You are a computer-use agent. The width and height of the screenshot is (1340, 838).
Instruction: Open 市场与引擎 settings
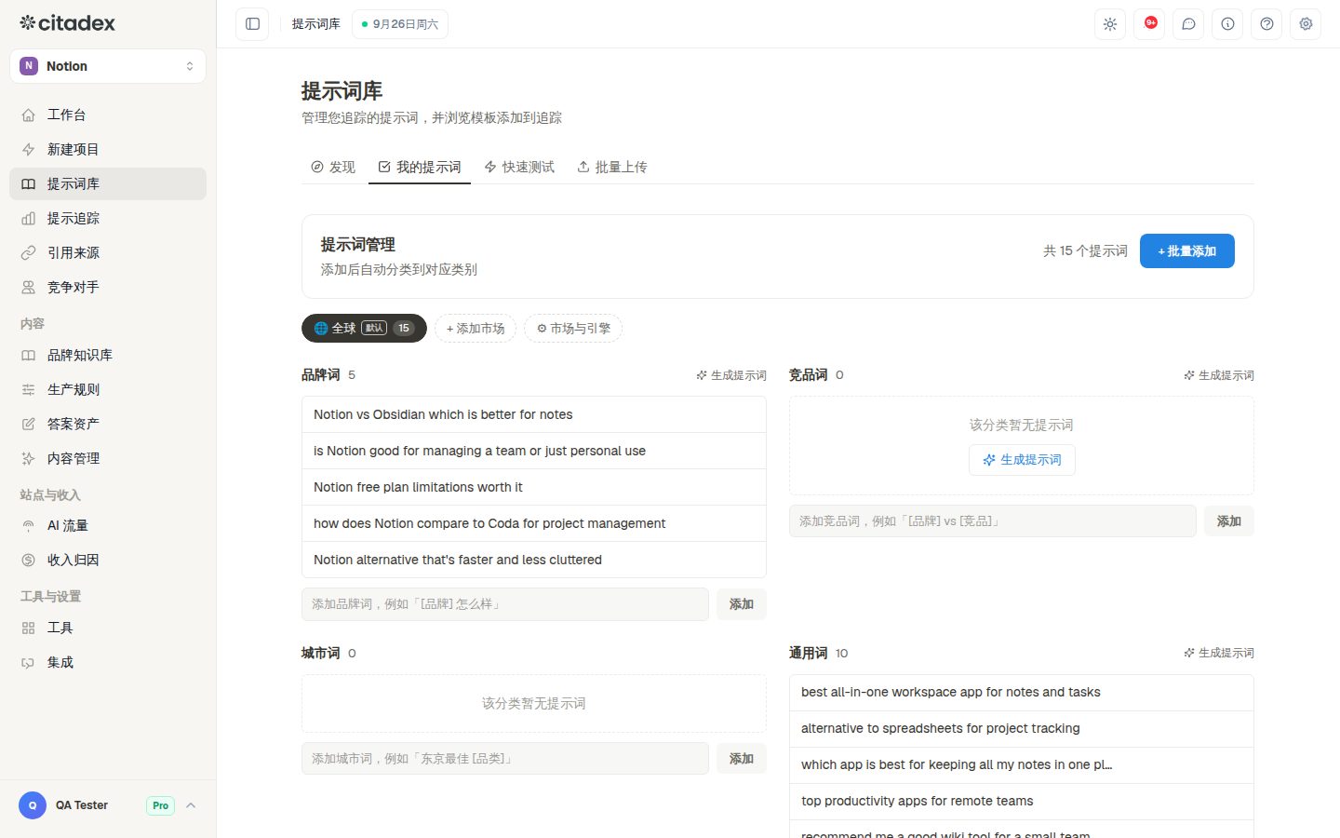pyautogui.click(x=573, y=328)
